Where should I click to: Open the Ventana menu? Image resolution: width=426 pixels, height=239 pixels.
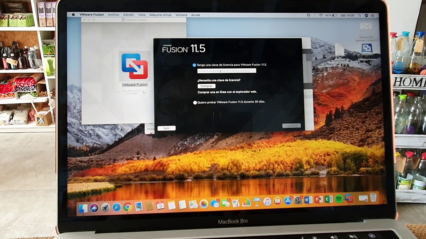181,15
